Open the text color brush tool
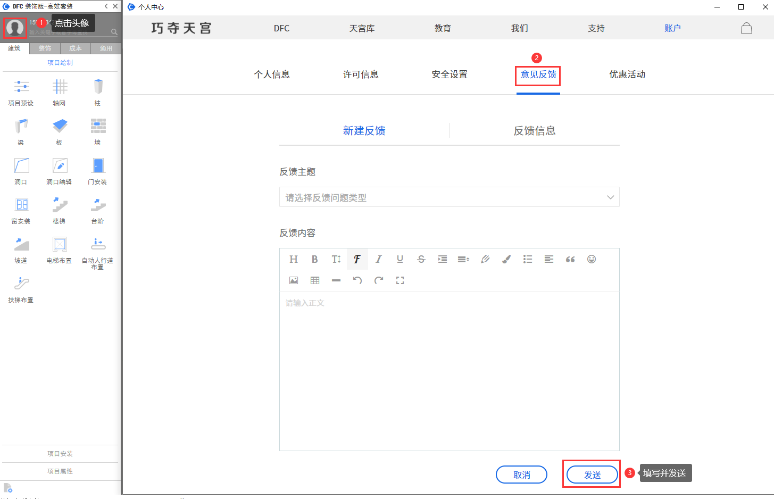The image size is (774, 499). click(x=506, y=259)
